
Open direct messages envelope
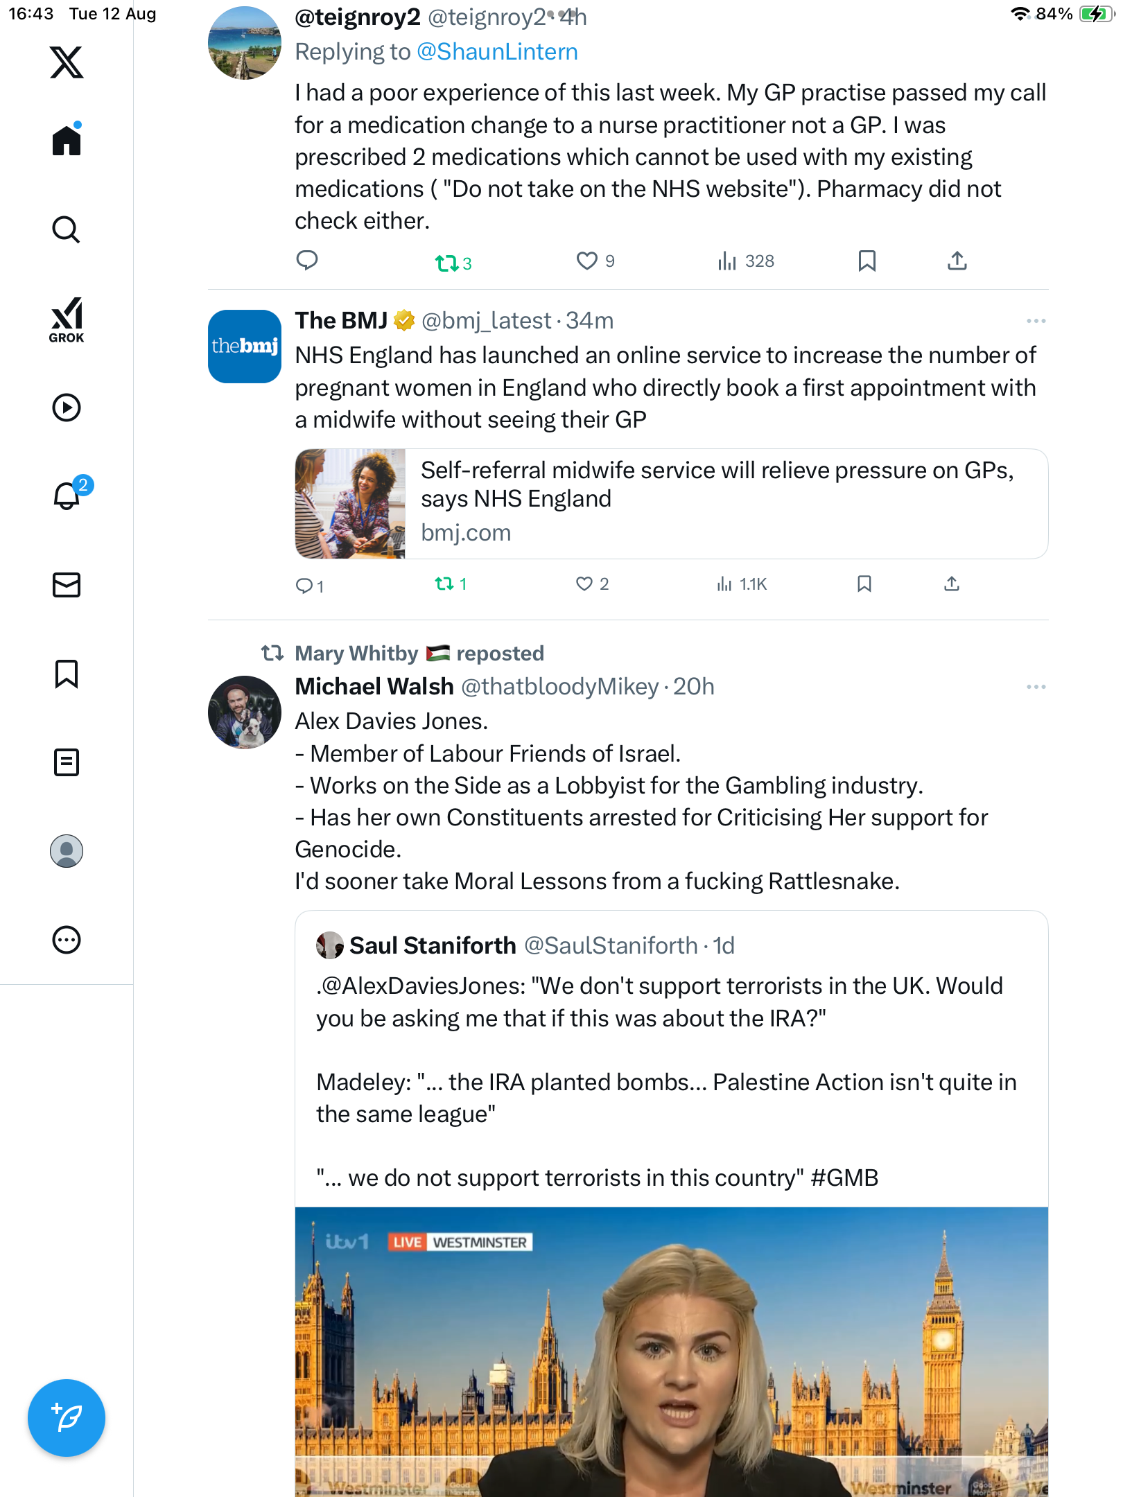pyautogui.click(x=67, y=585)
